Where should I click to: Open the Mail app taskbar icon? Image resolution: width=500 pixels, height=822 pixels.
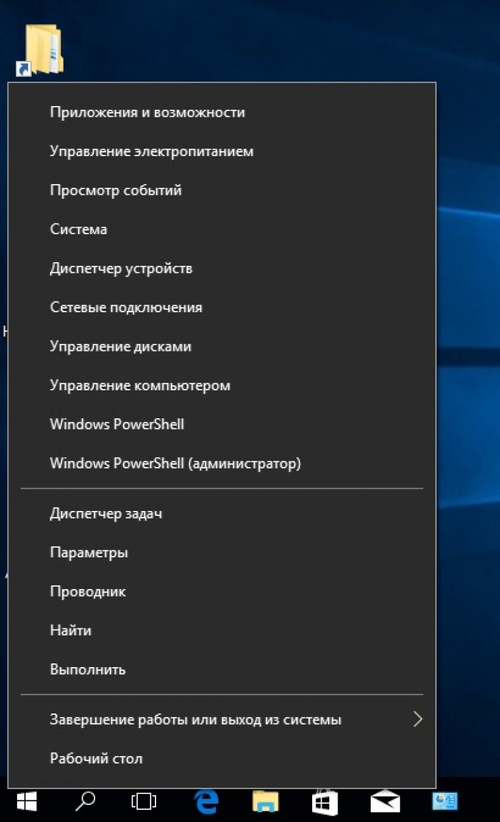385,802
